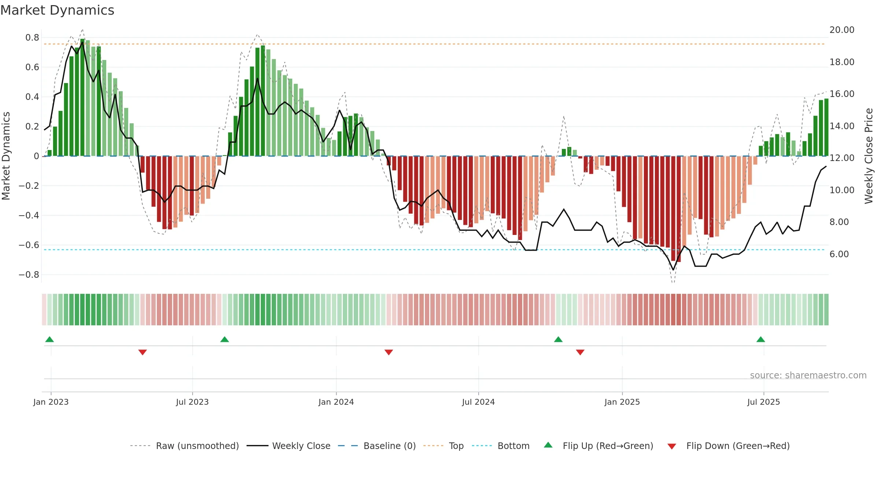Click the dark green heatmap strip cell near Feb 2023
The width and height of the screenshot is (879, 494).
pos(82,310)
